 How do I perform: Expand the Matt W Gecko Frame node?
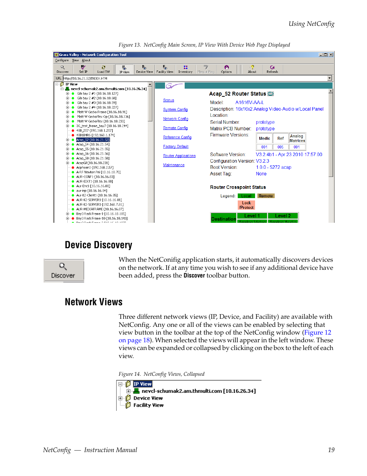point(68,112)
